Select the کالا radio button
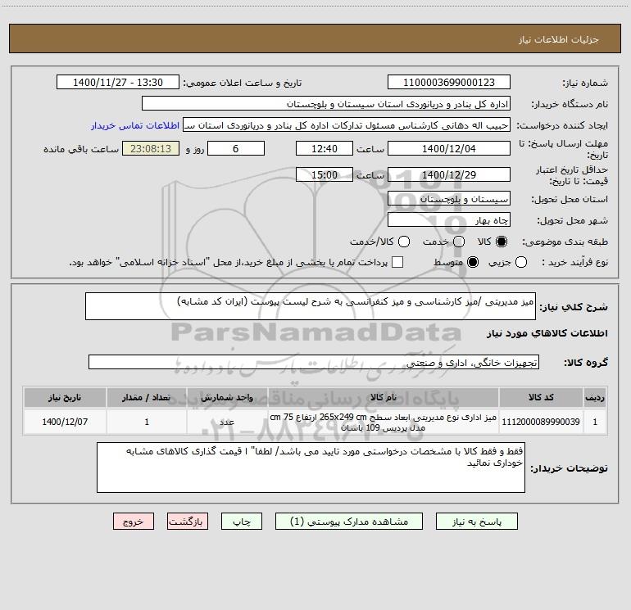This screenshot has width=631, height=610. click(502, 242)
